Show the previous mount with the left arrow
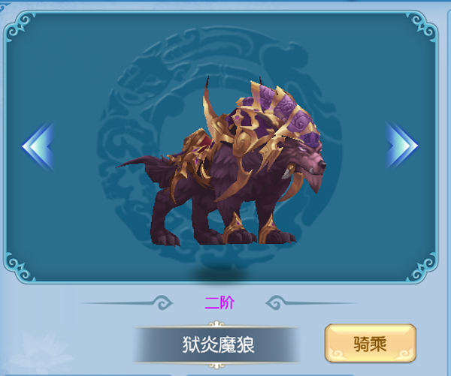 point(39,146)
